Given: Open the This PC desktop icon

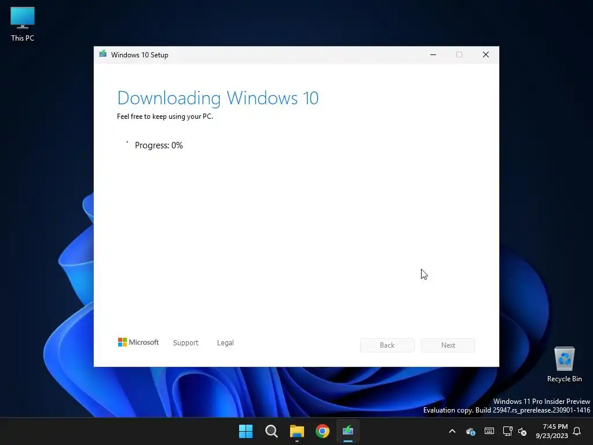Looking at the screenshot, I should 23,24.
